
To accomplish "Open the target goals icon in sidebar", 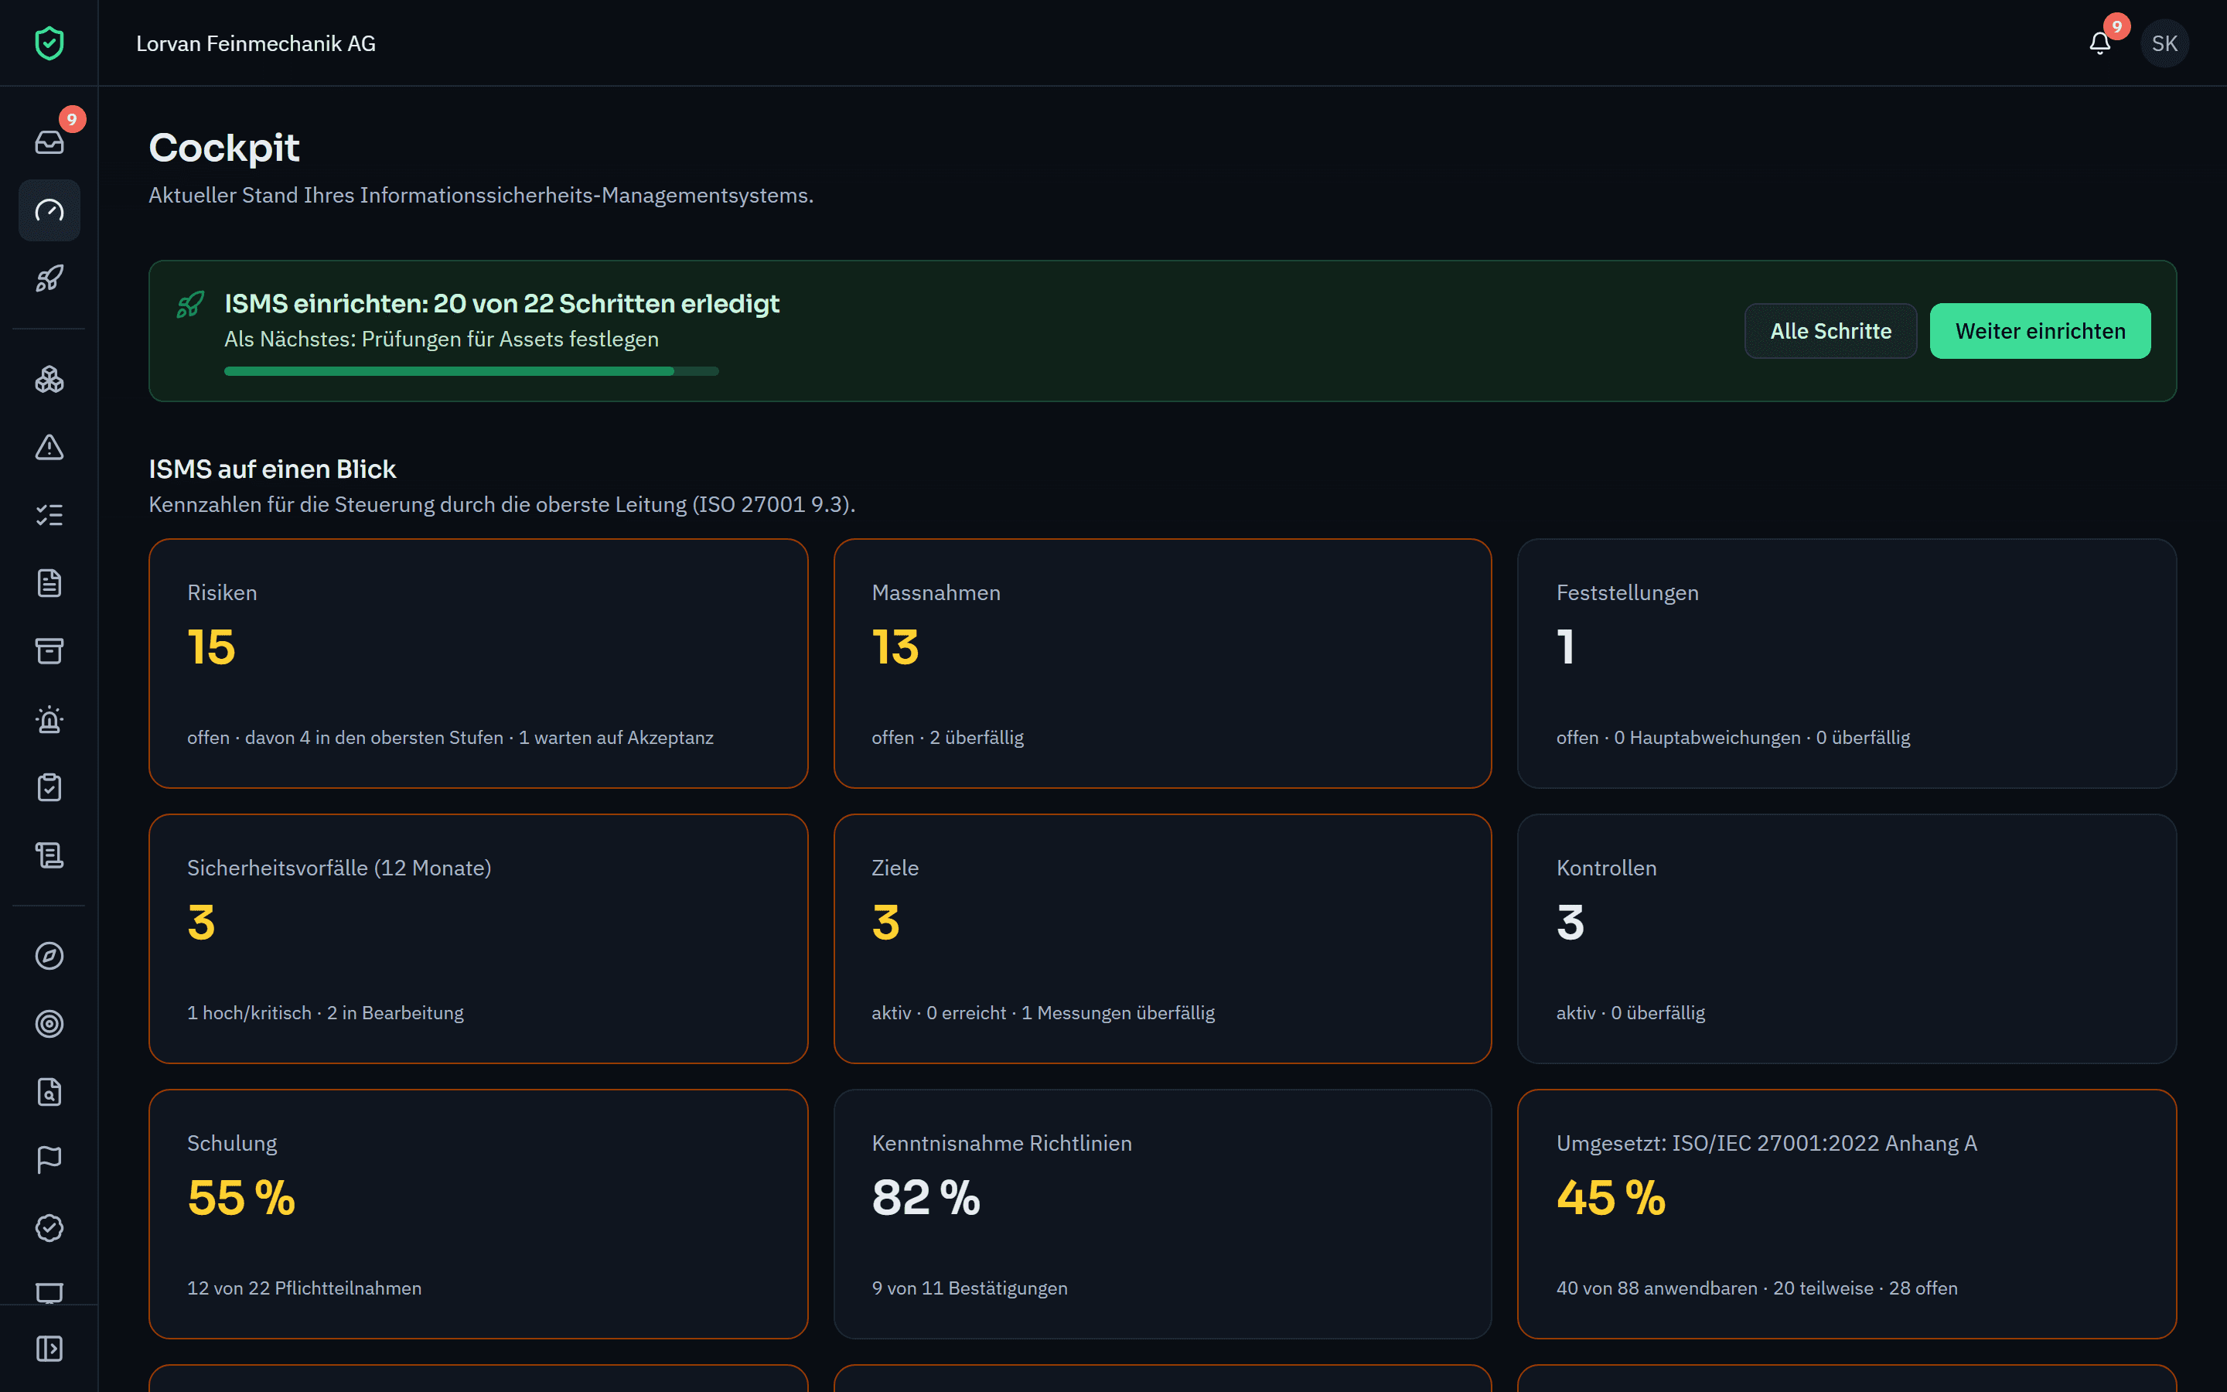I will (49, 1024).
